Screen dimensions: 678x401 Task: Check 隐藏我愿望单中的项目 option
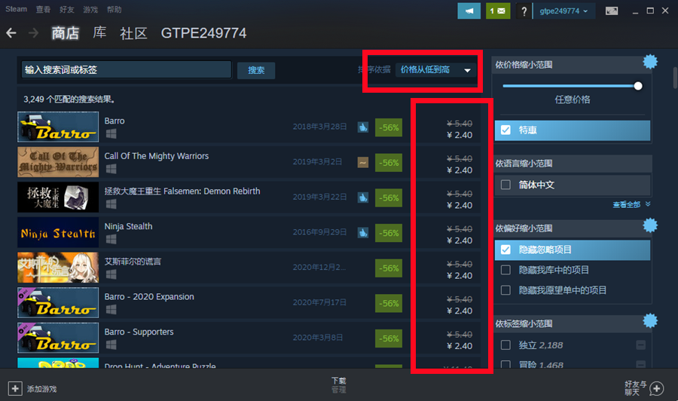[x=505, y=290]
